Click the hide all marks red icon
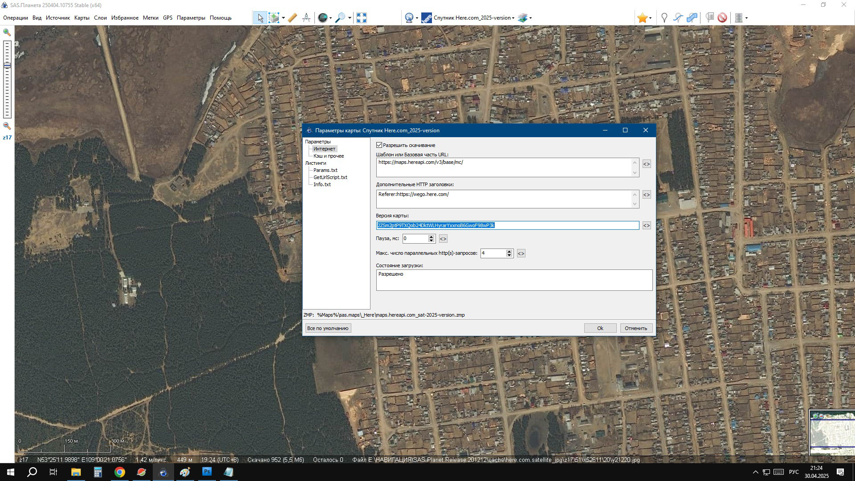Screen dimensions: 855x481 [x=722, y=18]
